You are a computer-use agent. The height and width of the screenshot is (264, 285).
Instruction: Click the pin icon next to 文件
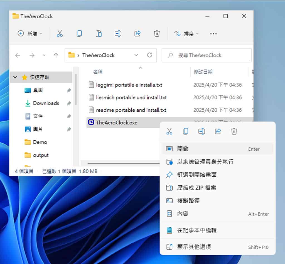tap(69, 116)
